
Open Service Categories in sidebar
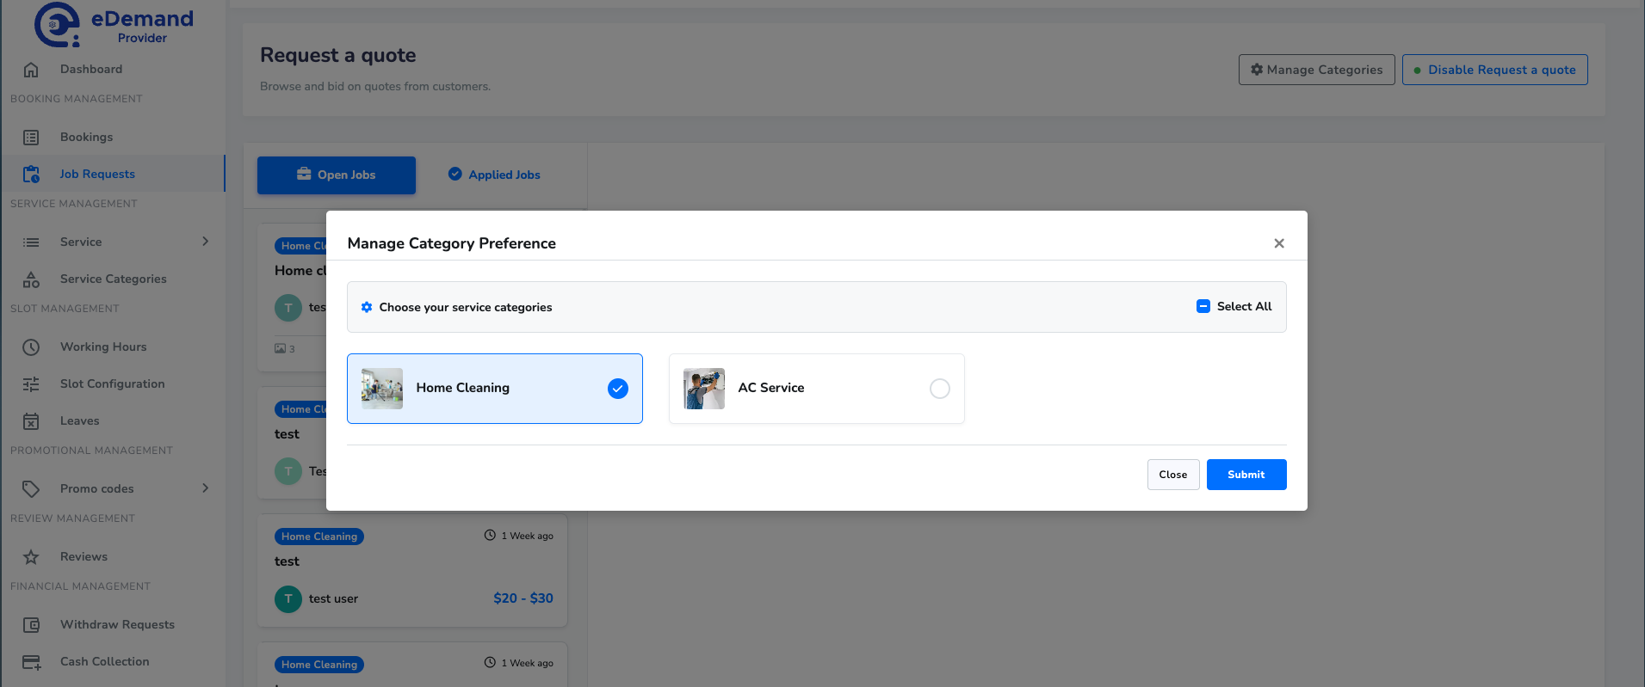tap(114, 279)
